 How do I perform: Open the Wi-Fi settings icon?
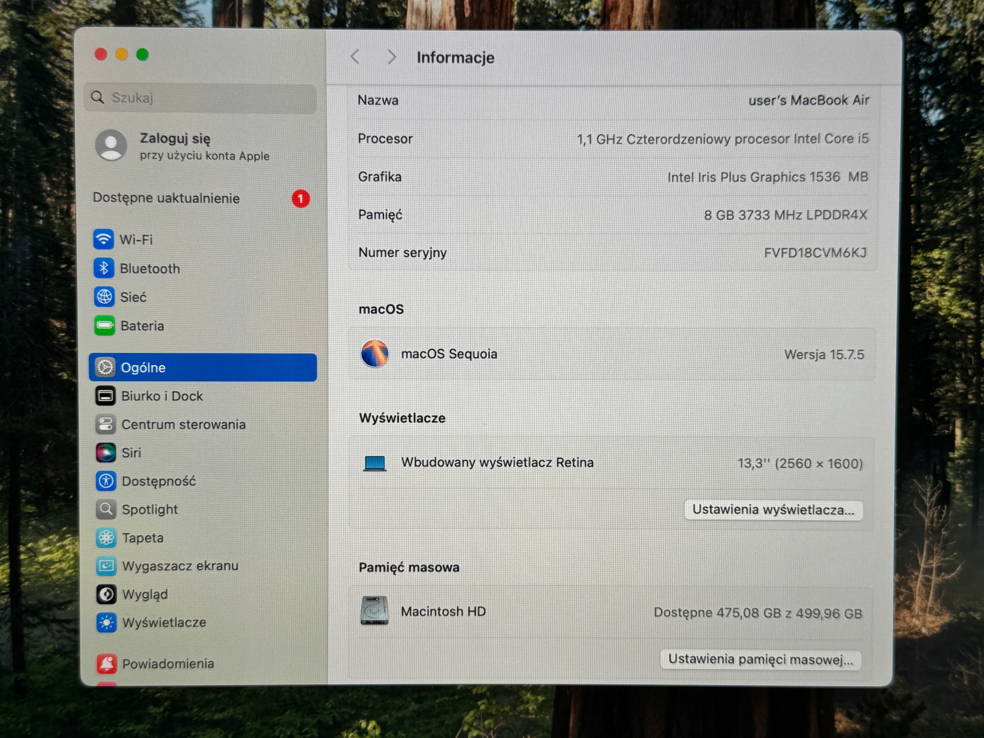pyautogui.click(x=103, y=239)
